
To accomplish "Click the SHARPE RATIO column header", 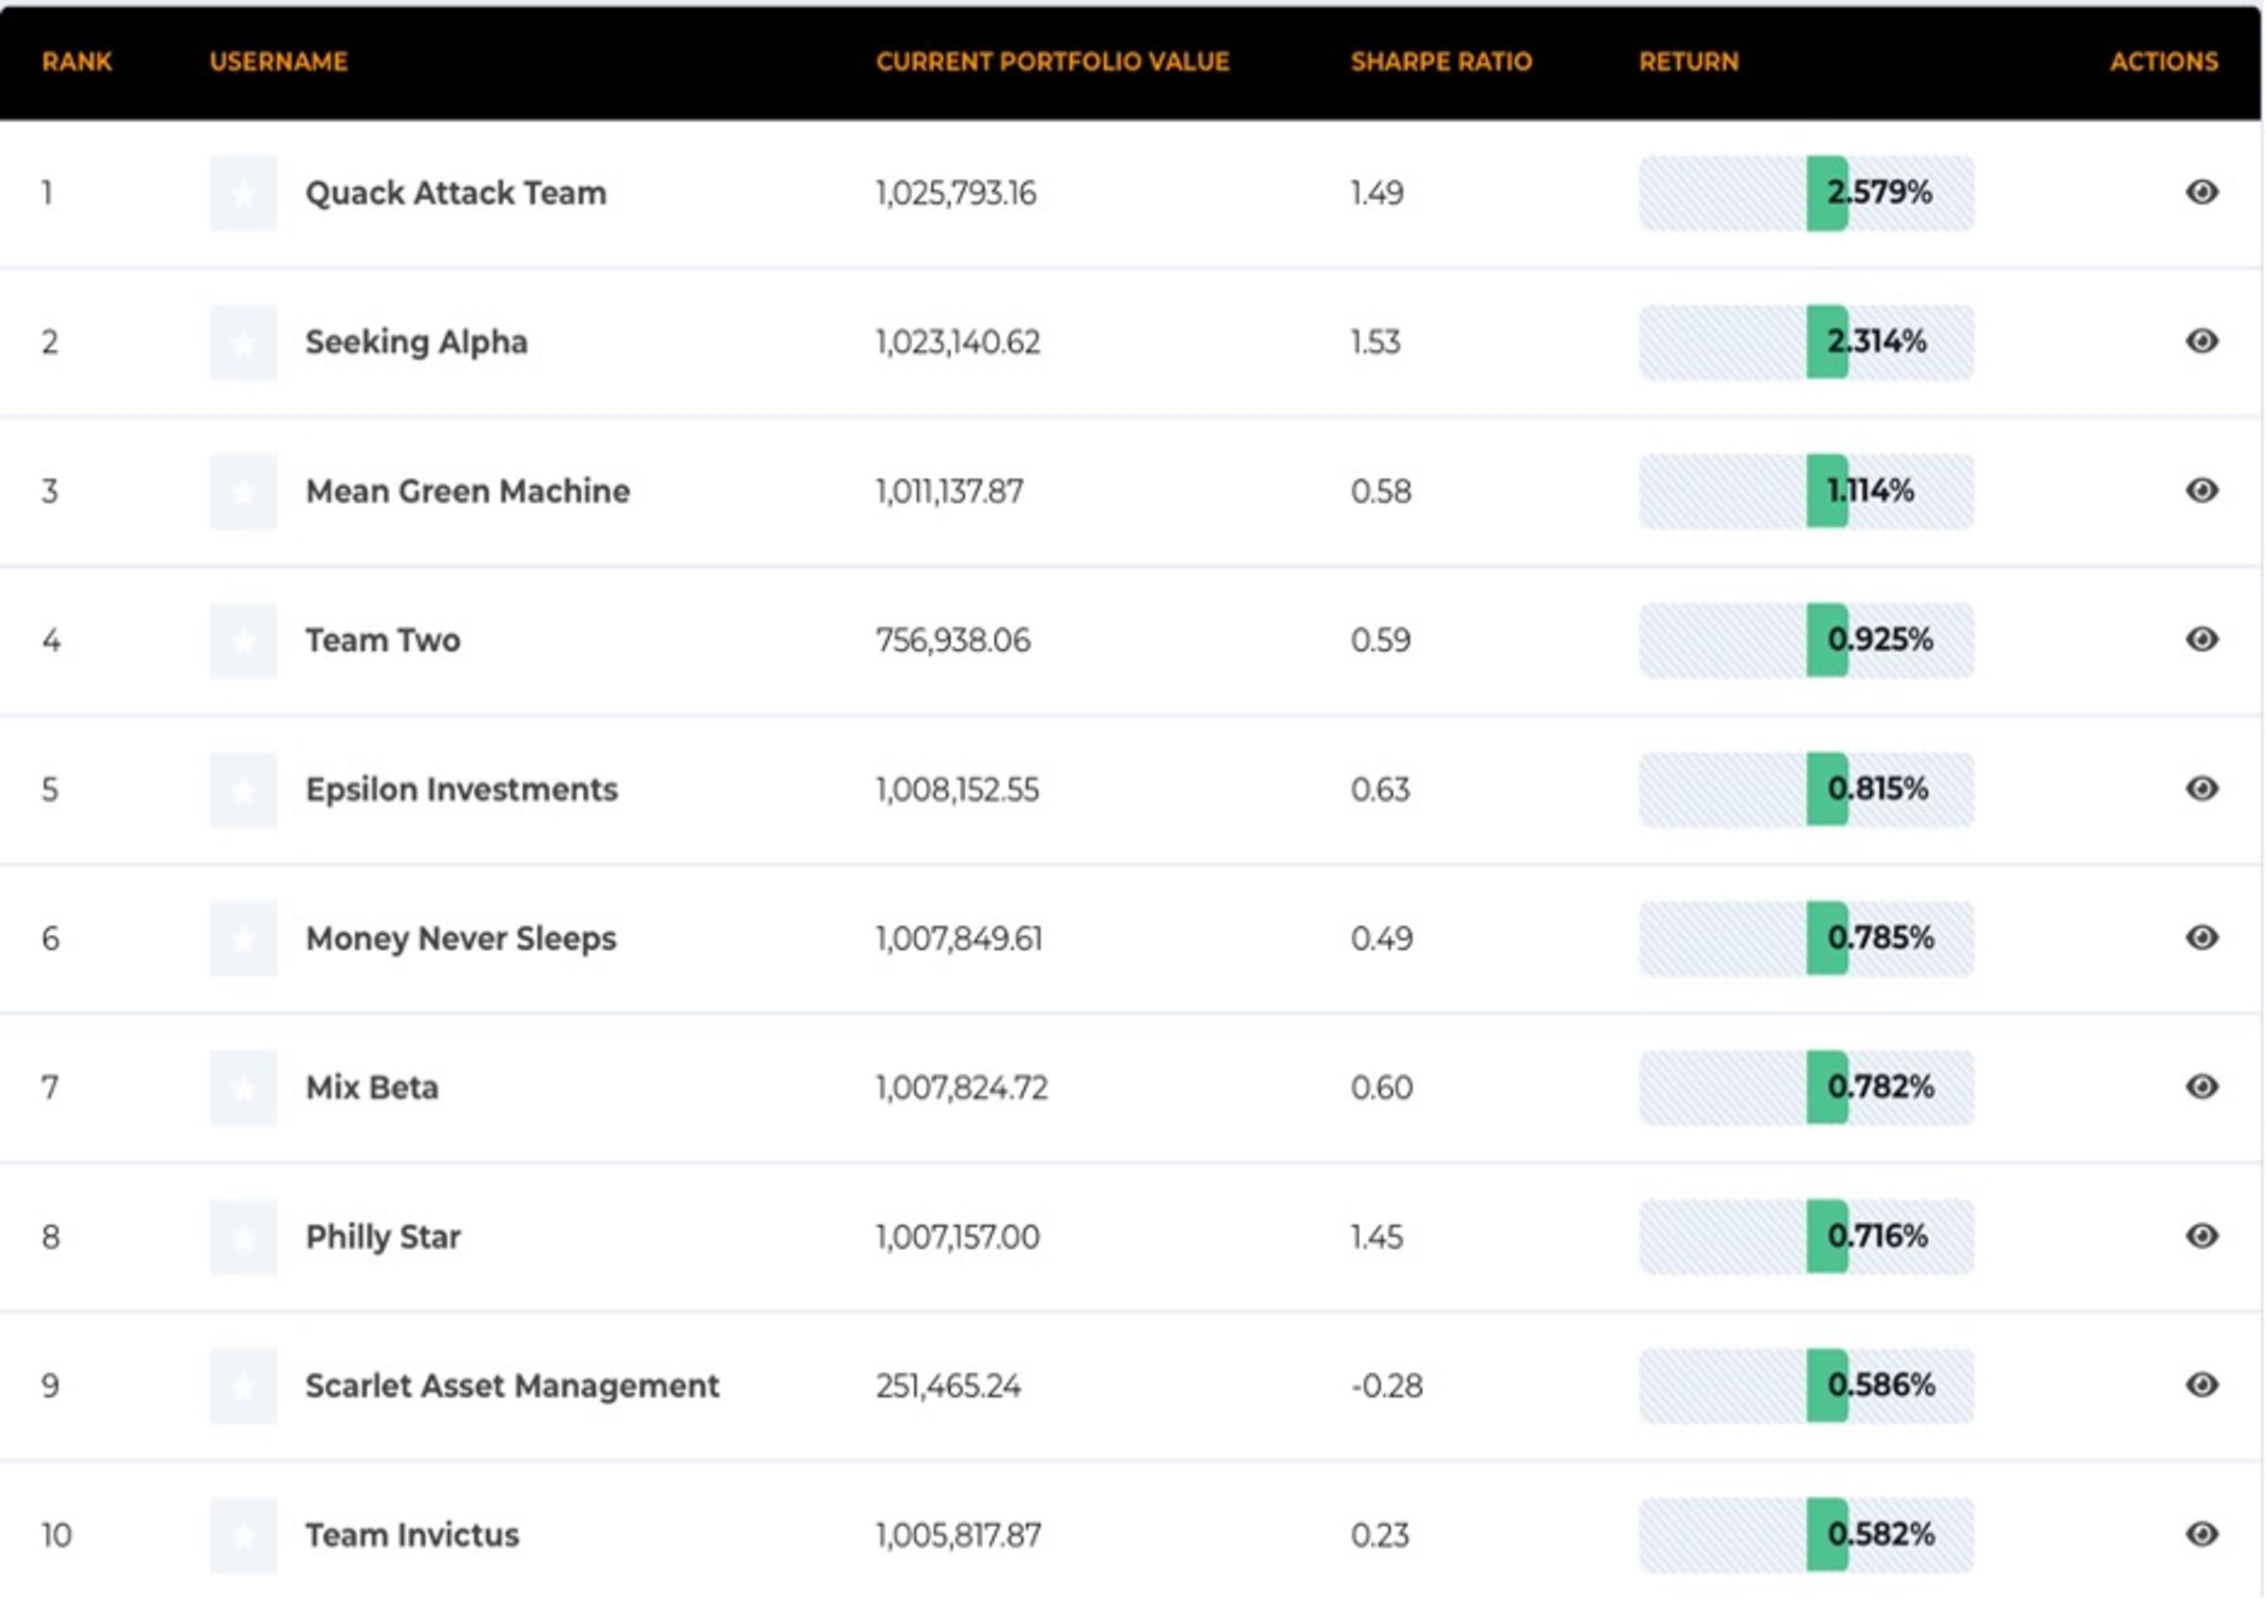I will click(x=1441, y=61).
